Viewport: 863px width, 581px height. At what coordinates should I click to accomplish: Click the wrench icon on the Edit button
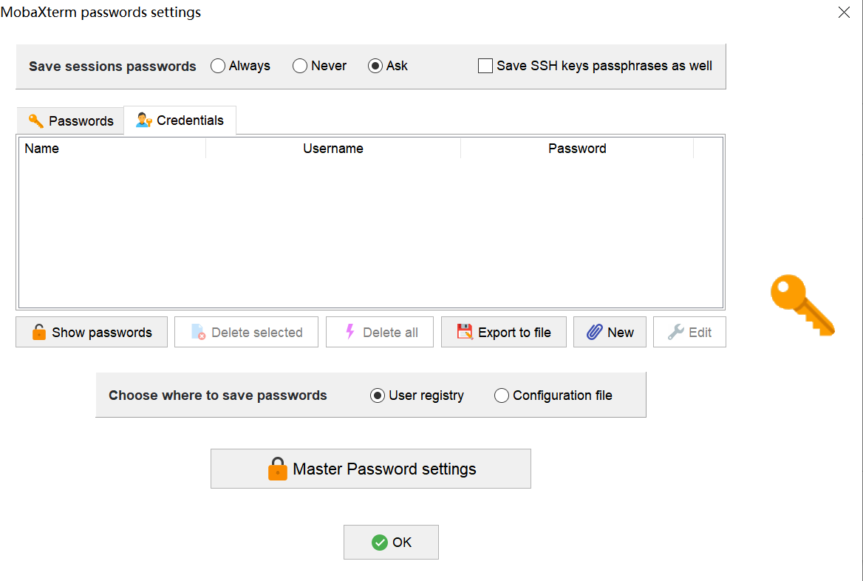pos(675,332)
